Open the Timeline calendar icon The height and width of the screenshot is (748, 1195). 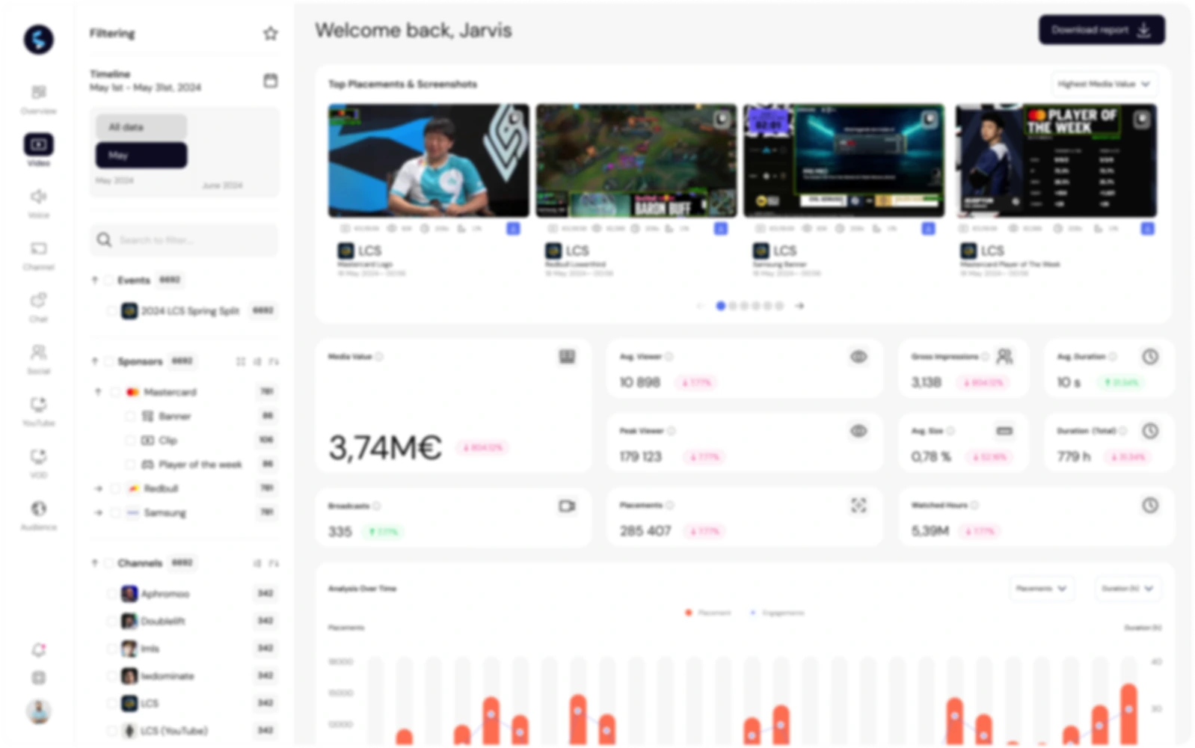point(271,80)
